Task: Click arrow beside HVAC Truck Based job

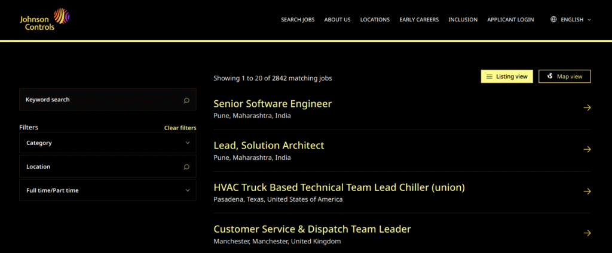Action: pos(587,192)
